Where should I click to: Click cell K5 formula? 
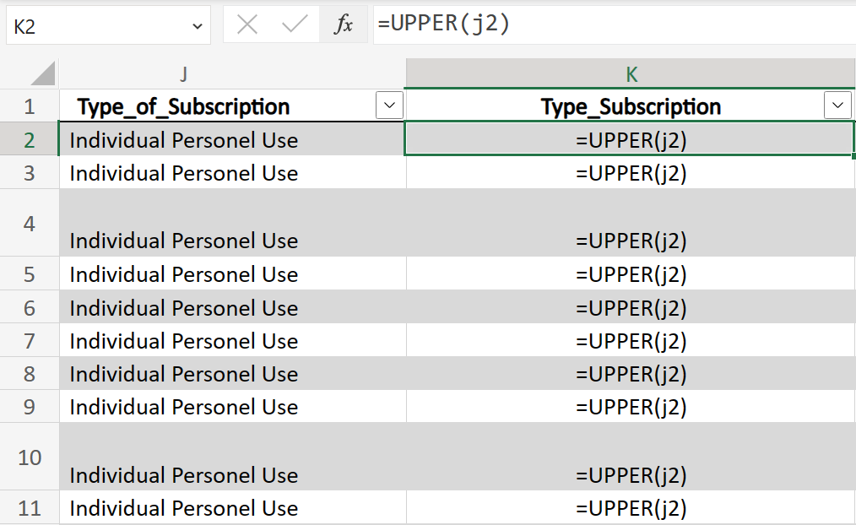631,273
